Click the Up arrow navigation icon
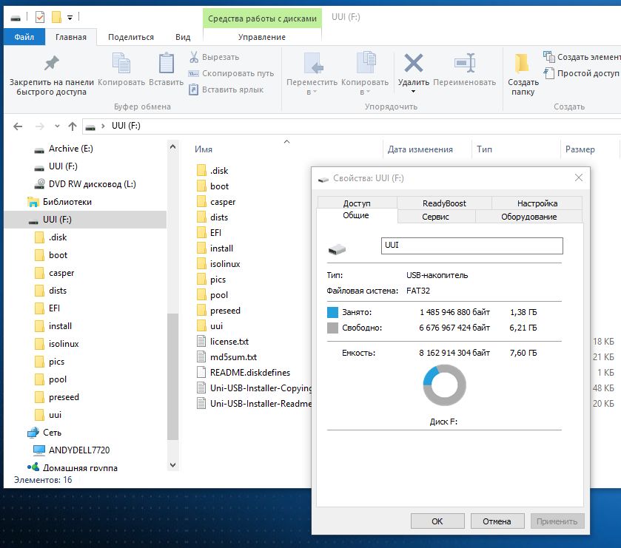This screenshot has height=548, width=621. pos(73,126)
